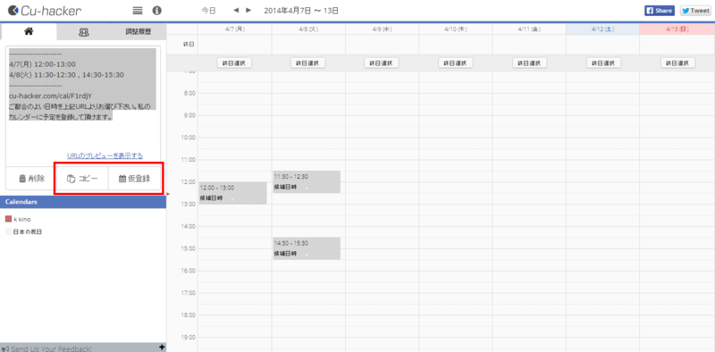This screenshot has height=352, width=715.
Task: Select the 4/7 (月) column header
Action: tap(235, 29)
